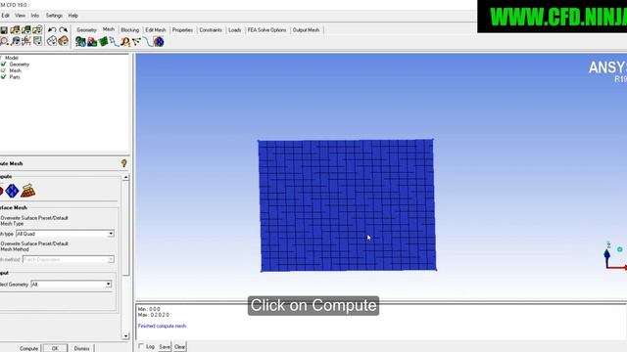
Task: Click the local coordinate system icon
Action: (26, 41)
